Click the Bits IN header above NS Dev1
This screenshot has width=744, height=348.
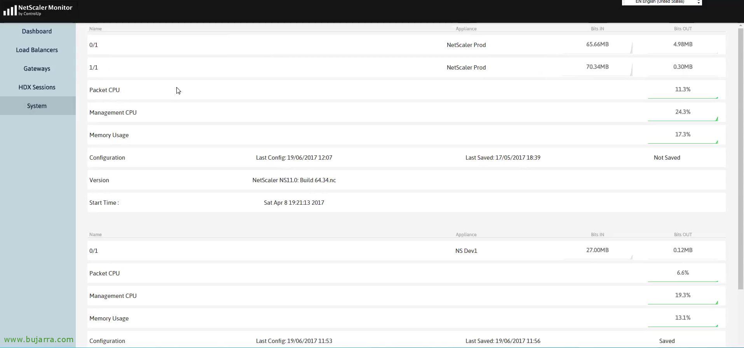pos(597,235)
